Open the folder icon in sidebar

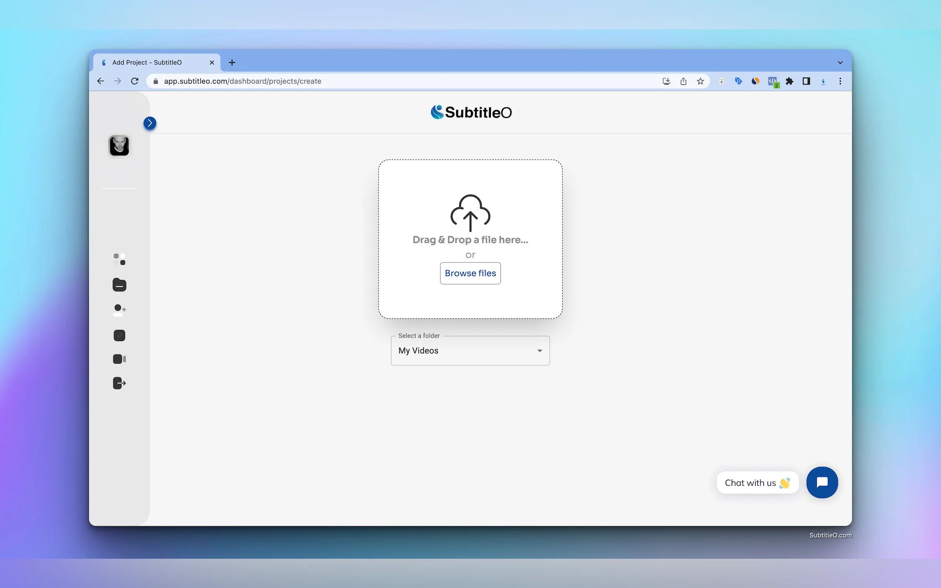[119, 285]
